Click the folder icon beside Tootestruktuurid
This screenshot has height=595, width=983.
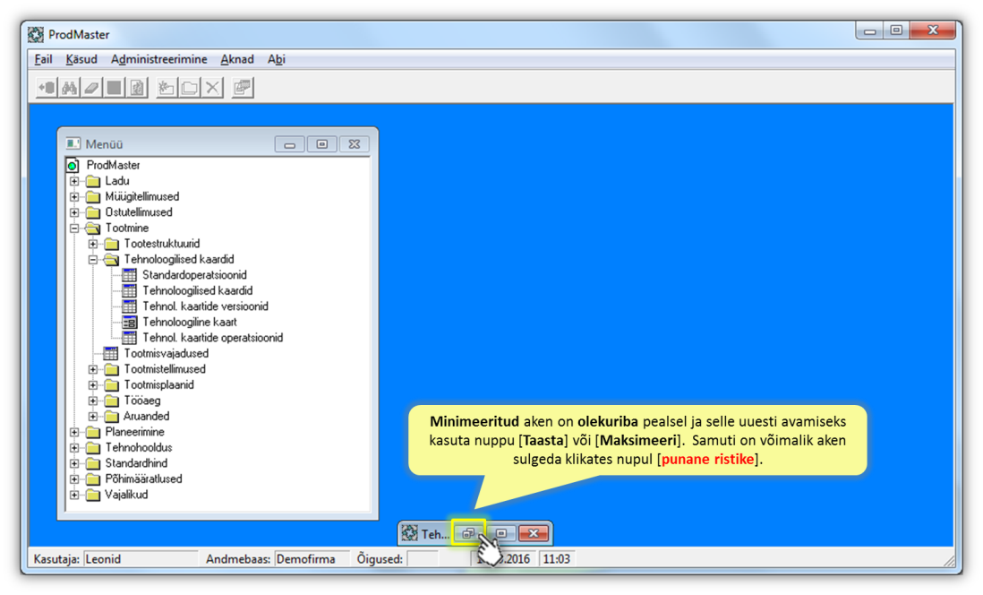click(x=112, y=244)
